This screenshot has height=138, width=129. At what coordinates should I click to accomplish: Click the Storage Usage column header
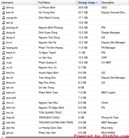coord(88,3)
